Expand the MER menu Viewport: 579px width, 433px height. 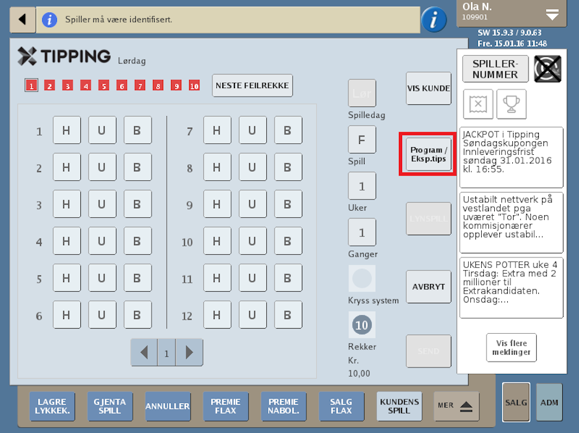pos(457,406)
